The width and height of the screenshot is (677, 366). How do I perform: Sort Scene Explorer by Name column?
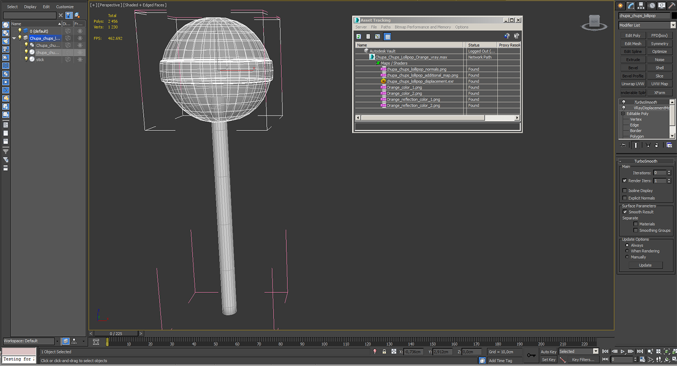click(x=36, y=24)
